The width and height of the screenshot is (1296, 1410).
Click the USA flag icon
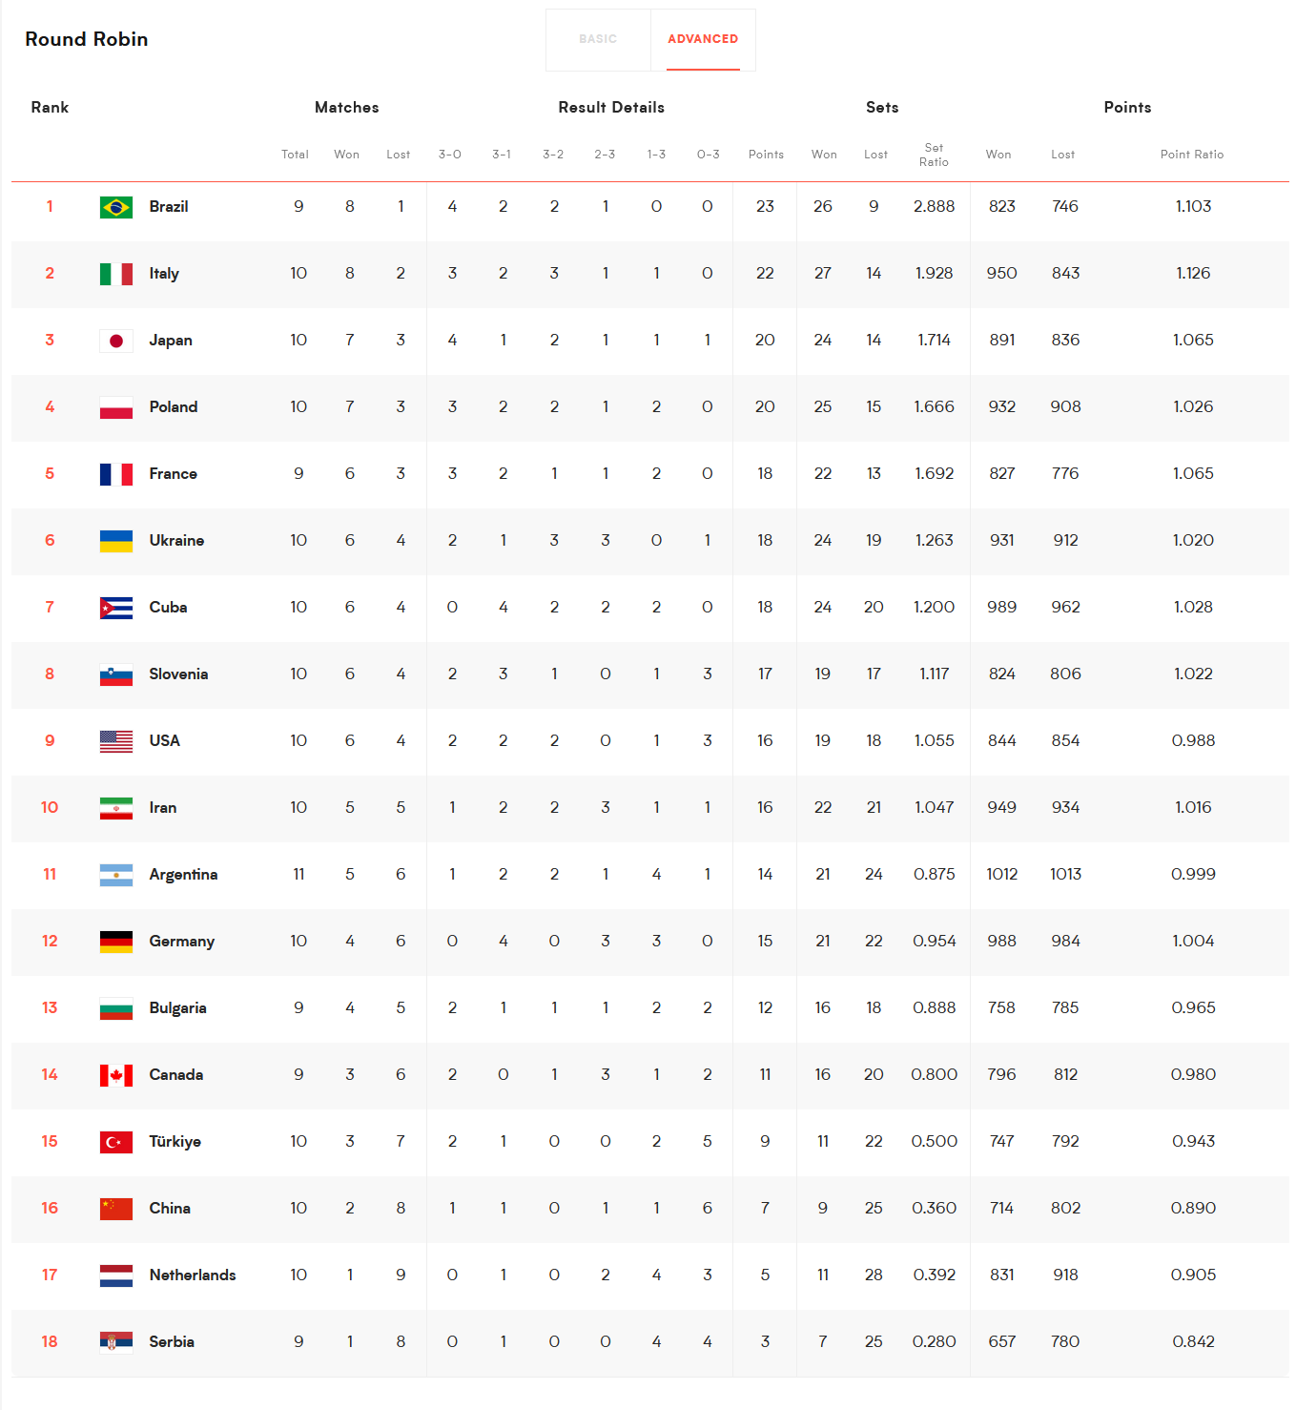tap(116, 741)
